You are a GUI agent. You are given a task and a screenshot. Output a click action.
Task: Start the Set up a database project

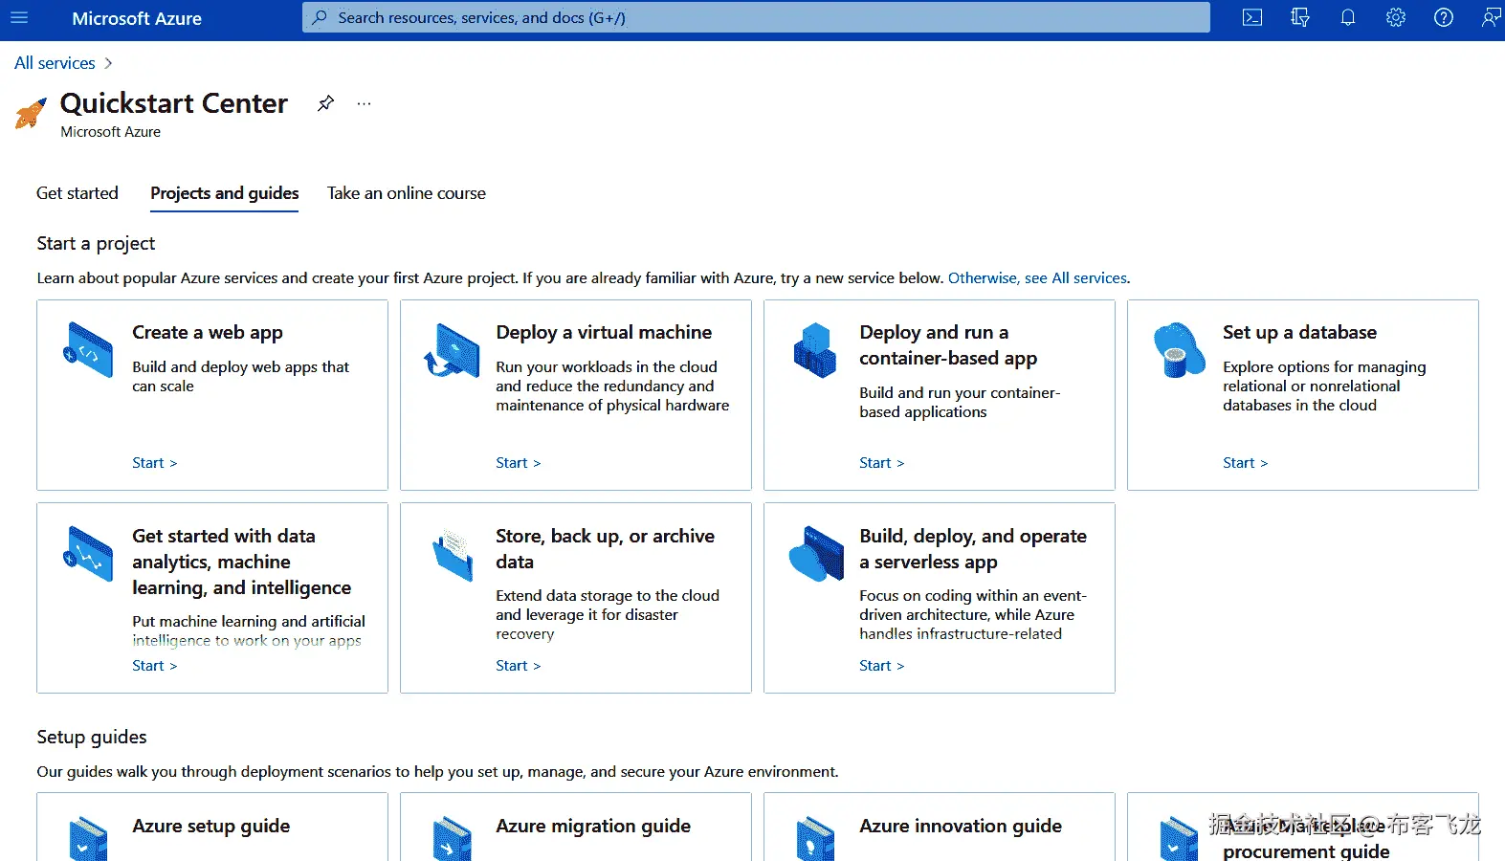point(1246,463)
